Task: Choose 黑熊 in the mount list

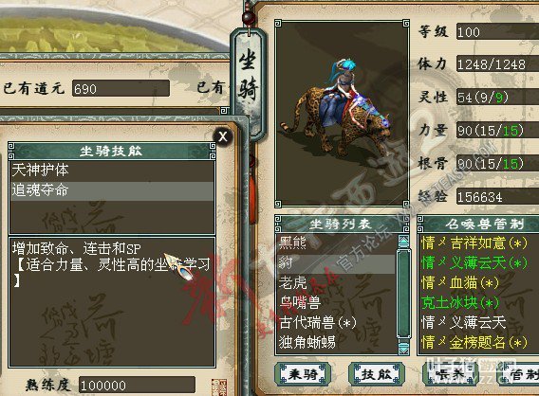Action: click(x=336, y=243)
